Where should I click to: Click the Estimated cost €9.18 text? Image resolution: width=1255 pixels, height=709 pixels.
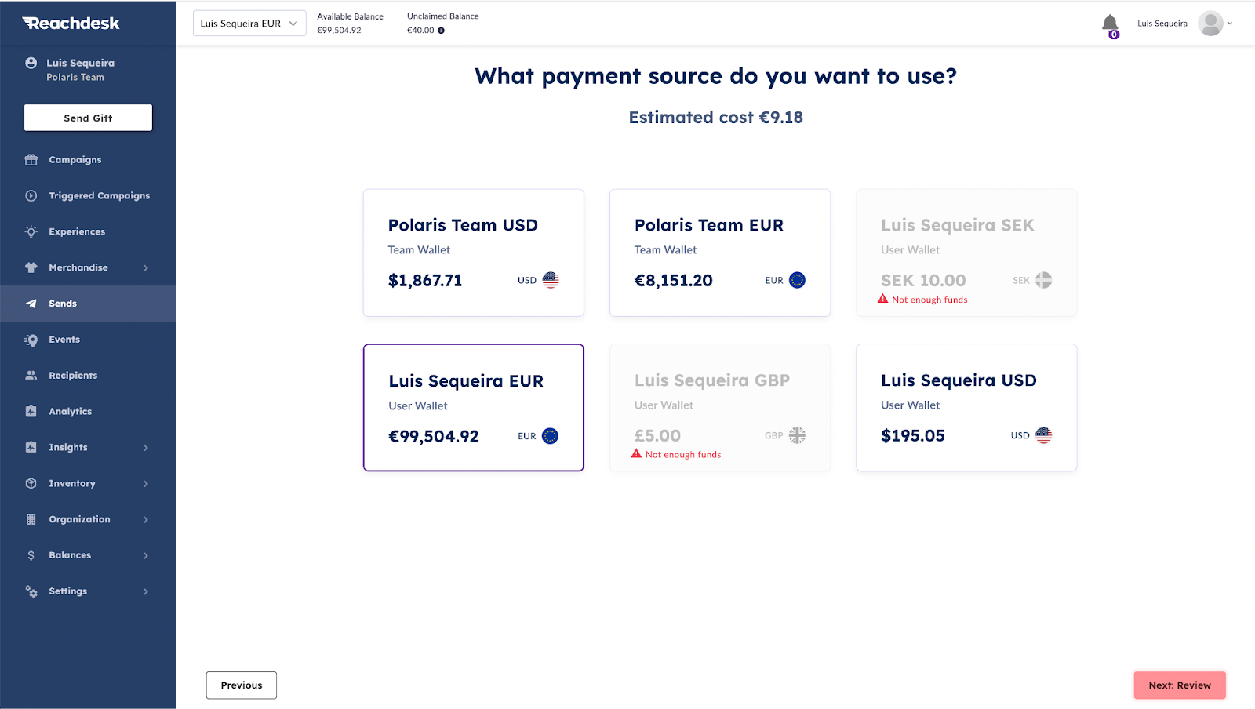[x=716, y=118]
